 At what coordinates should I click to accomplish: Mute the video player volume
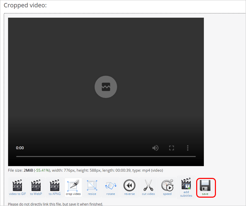[x=155, y=148]
